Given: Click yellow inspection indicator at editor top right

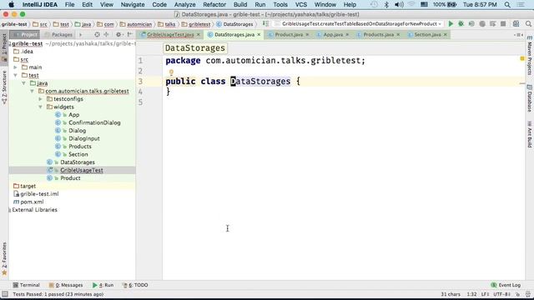Looking at the screenshot, I should (522, 59).
